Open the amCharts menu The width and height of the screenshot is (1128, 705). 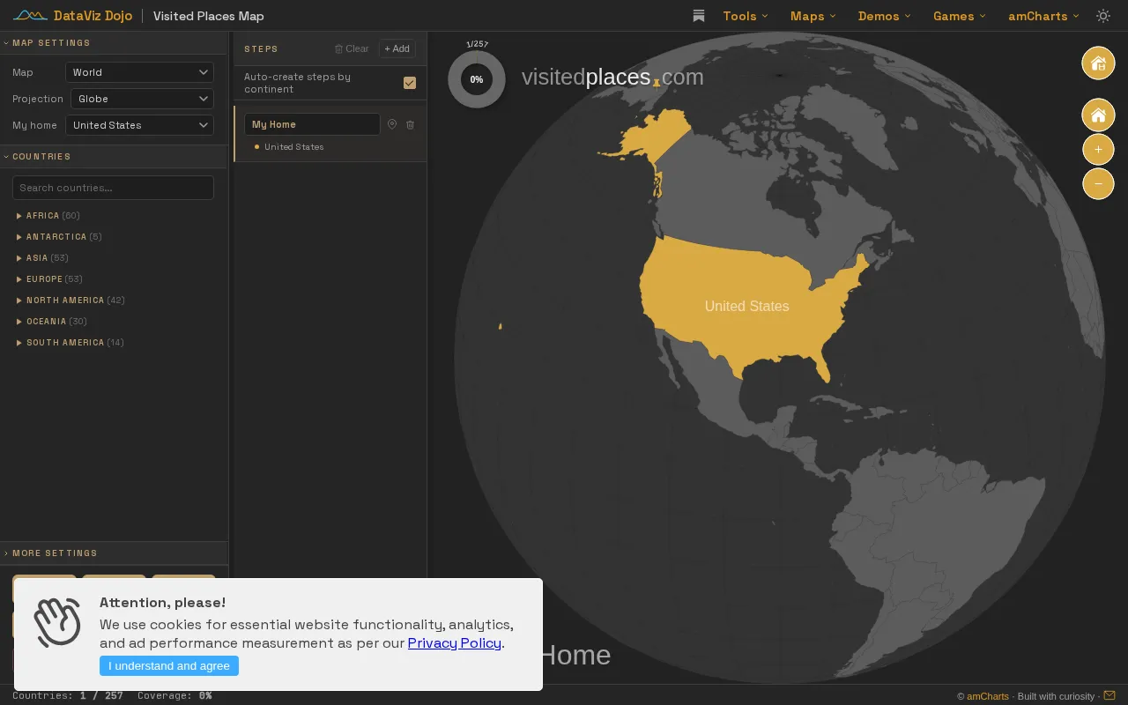(1044, 16)
